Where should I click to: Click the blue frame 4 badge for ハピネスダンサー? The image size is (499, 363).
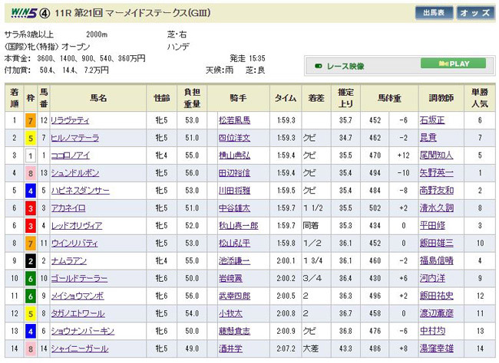[x=30, y=191]
